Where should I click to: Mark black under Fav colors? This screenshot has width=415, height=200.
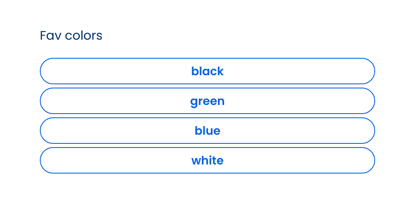coord(207,71)
